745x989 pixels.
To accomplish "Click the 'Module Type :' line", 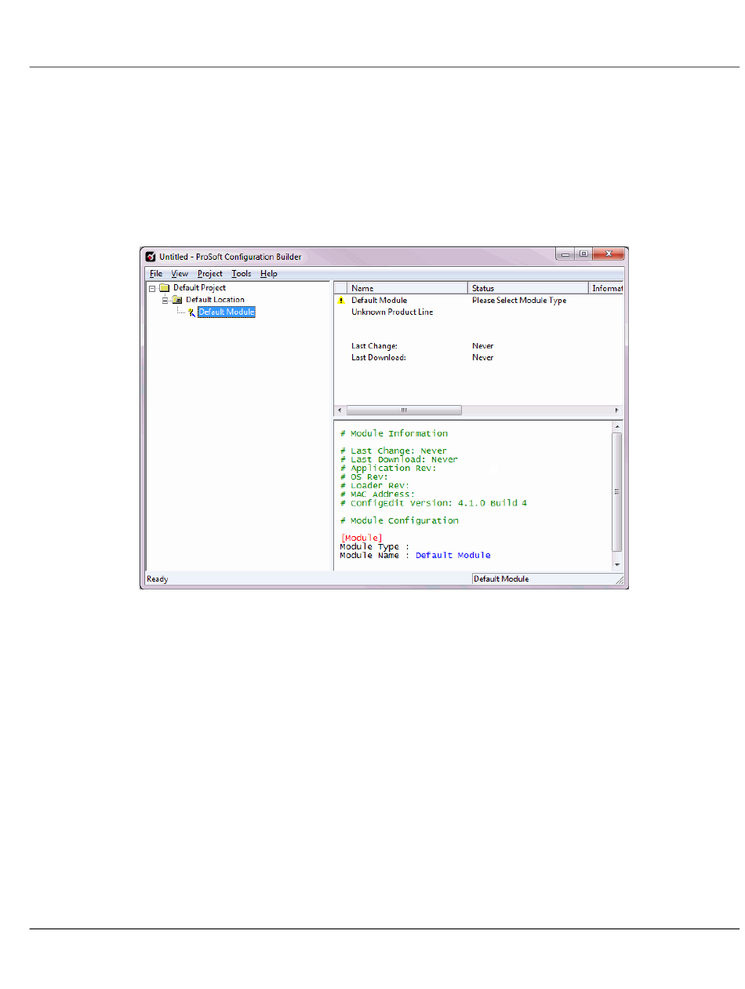I will pos(375,546).
